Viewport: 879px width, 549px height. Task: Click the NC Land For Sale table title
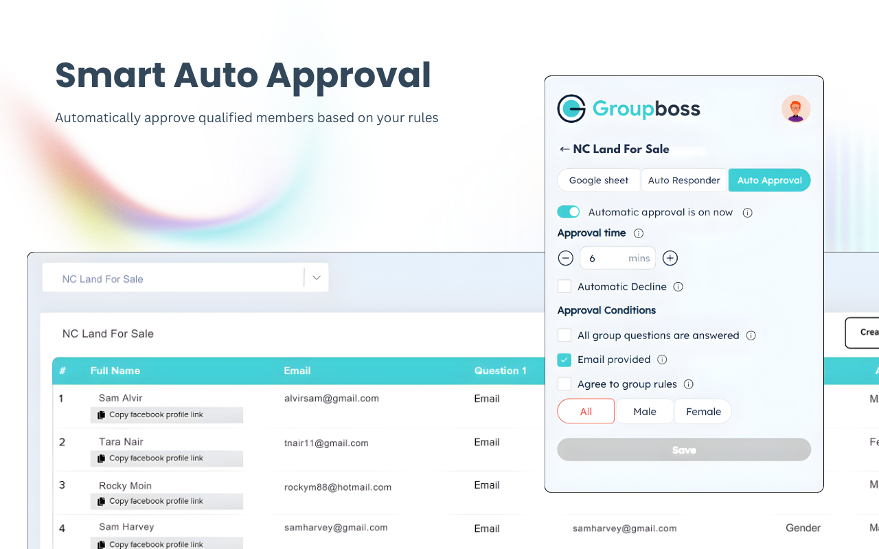108,334
